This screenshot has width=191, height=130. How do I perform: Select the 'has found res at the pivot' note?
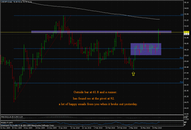[94, 98]
